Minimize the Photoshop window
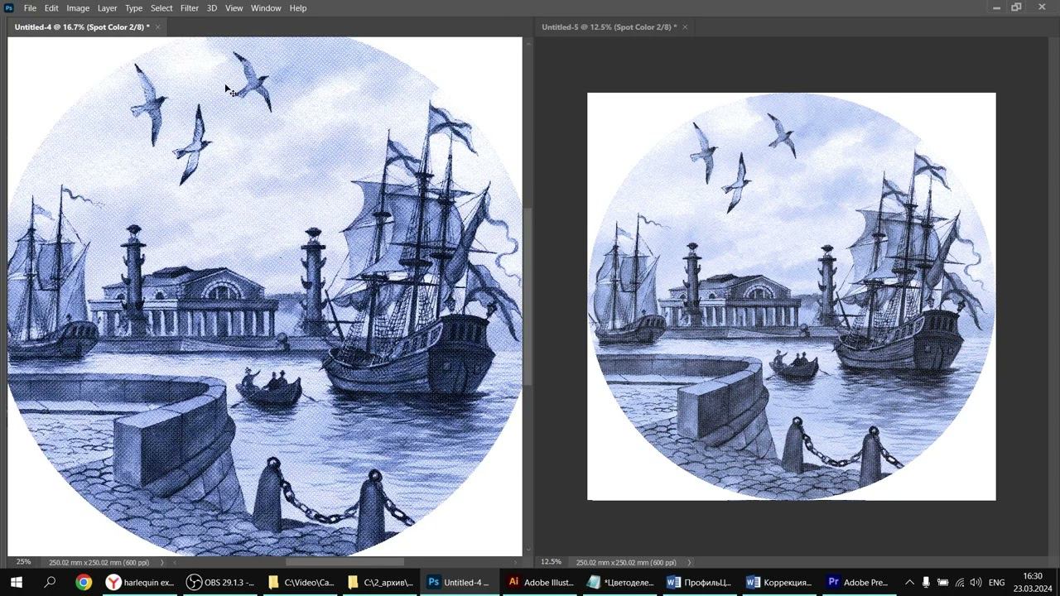 tap(996, 7)
